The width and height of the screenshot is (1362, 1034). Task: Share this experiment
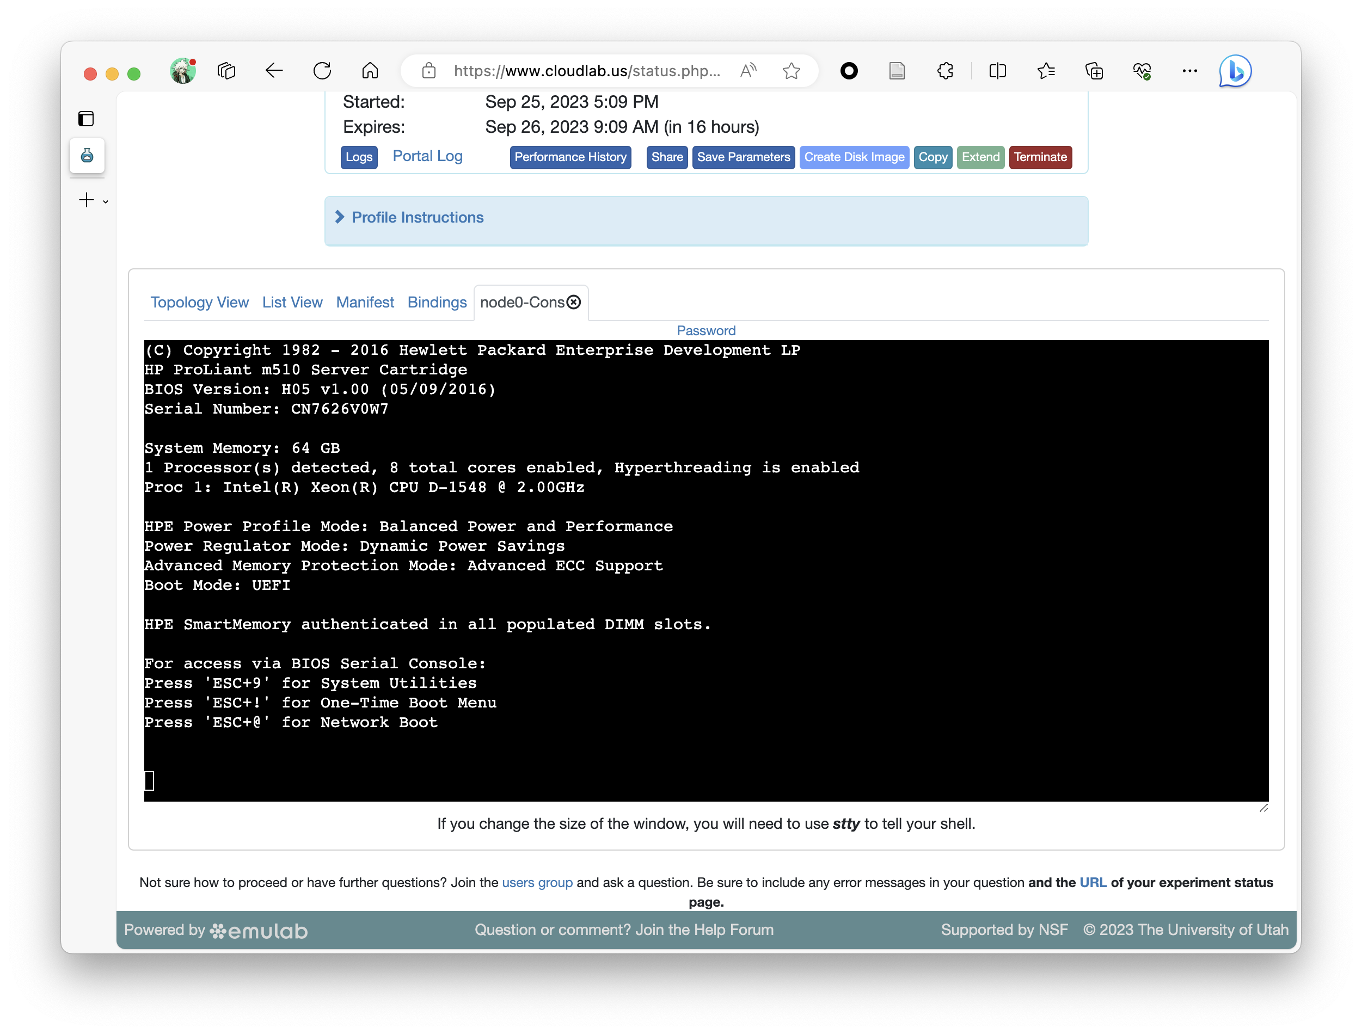667,157
